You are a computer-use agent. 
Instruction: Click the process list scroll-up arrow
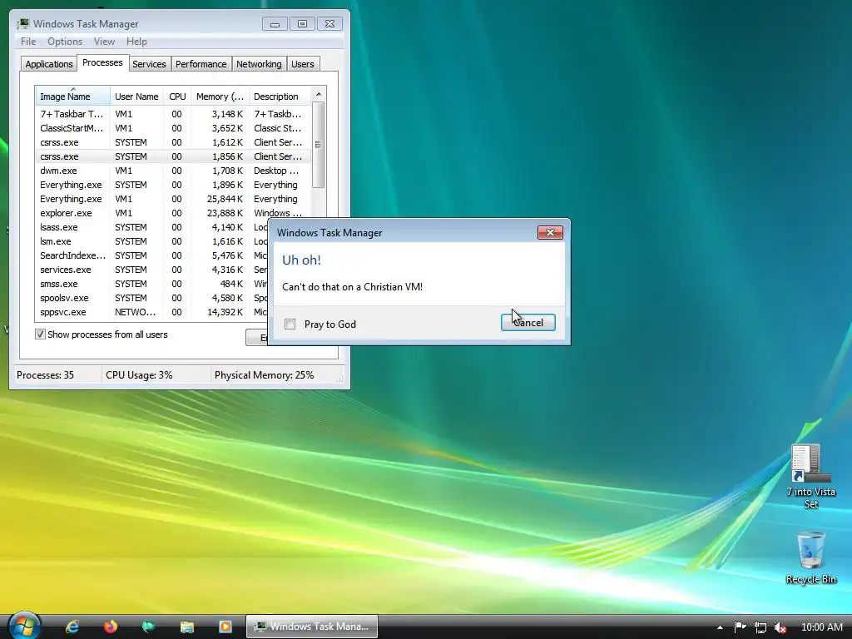tap(319, 94)
